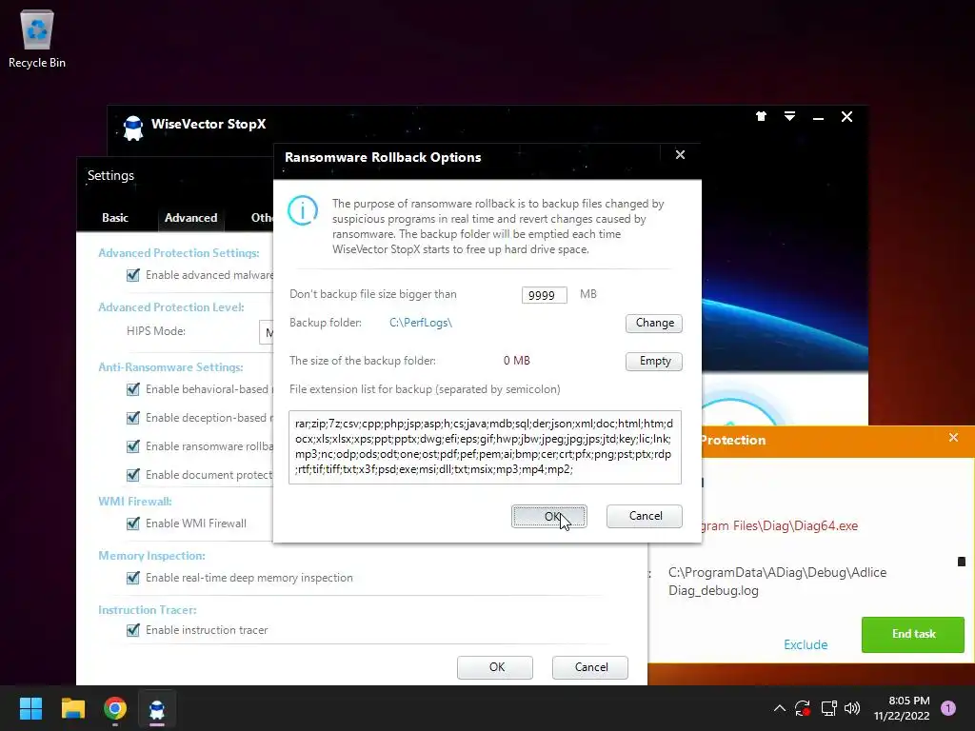
Task: Toggle real-time deep memory inspection checkbox
Action: click(133, 578)
